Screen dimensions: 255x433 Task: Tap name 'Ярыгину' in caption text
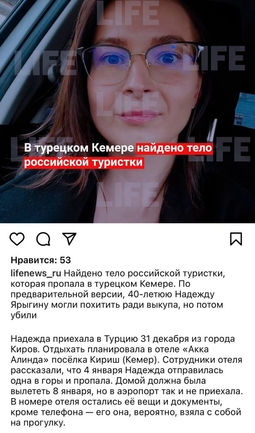[x=30, y=305]
